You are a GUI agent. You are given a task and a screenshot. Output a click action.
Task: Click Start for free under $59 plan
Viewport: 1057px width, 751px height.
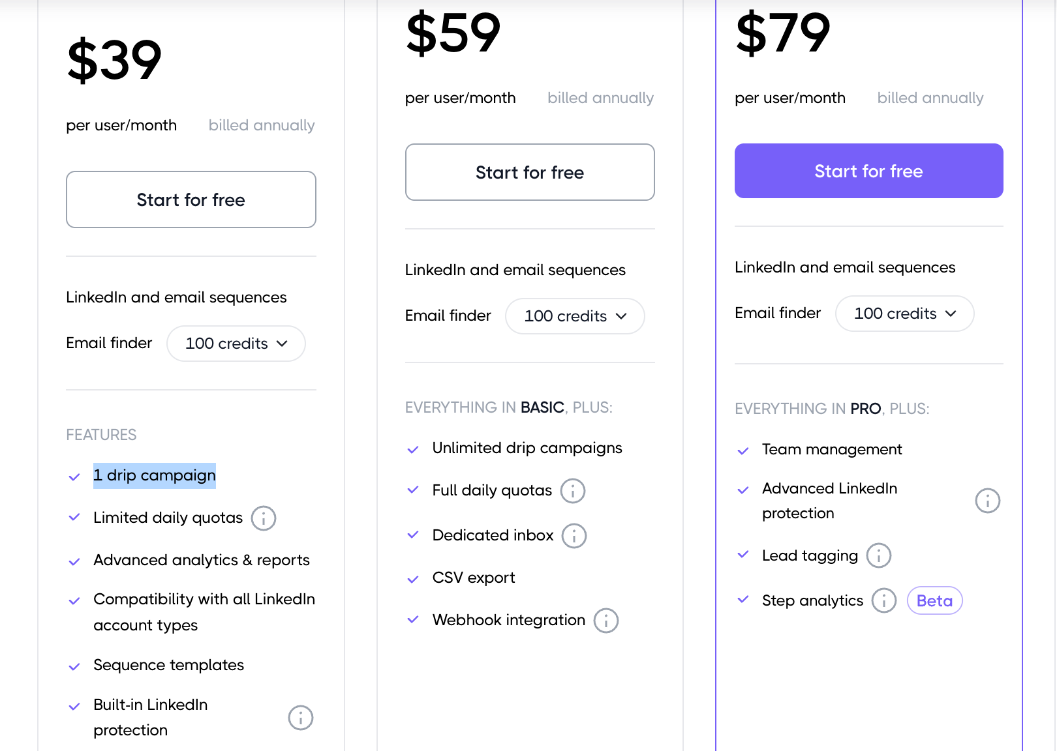click(x=530, y=172)
